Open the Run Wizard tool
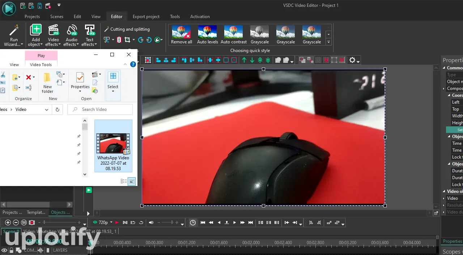 point(13,35)
